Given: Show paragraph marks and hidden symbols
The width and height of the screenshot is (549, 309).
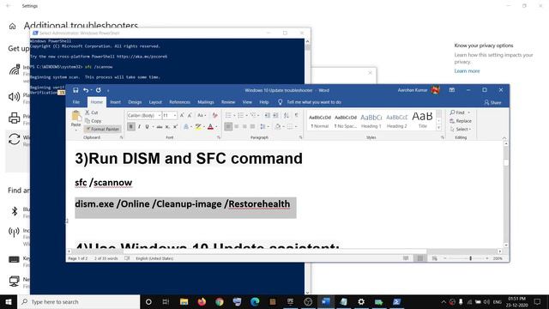Looking at the screenshot, I should point(297,115).
